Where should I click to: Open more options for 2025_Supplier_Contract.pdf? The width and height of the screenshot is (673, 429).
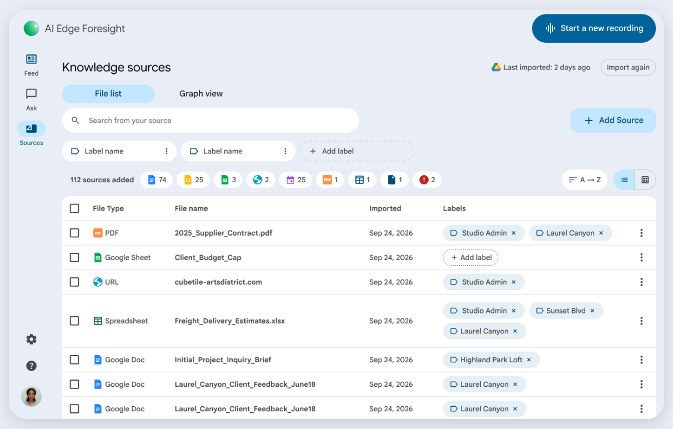[641, 233]
